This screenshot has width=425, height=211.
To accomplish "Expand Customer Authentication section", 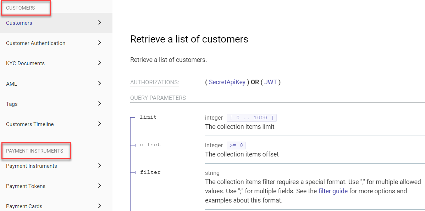I will coord(35,43).
